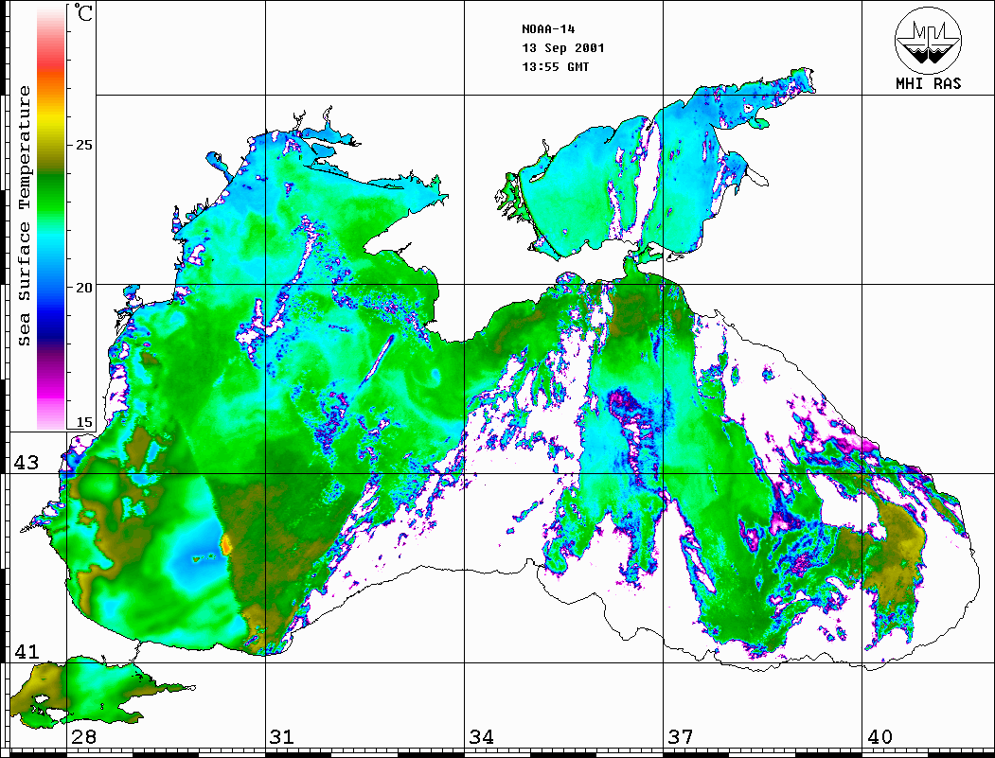Click the orange hot spot beside the blue eddy
Viewport: 995px width, 758px height.
(226, 544)
